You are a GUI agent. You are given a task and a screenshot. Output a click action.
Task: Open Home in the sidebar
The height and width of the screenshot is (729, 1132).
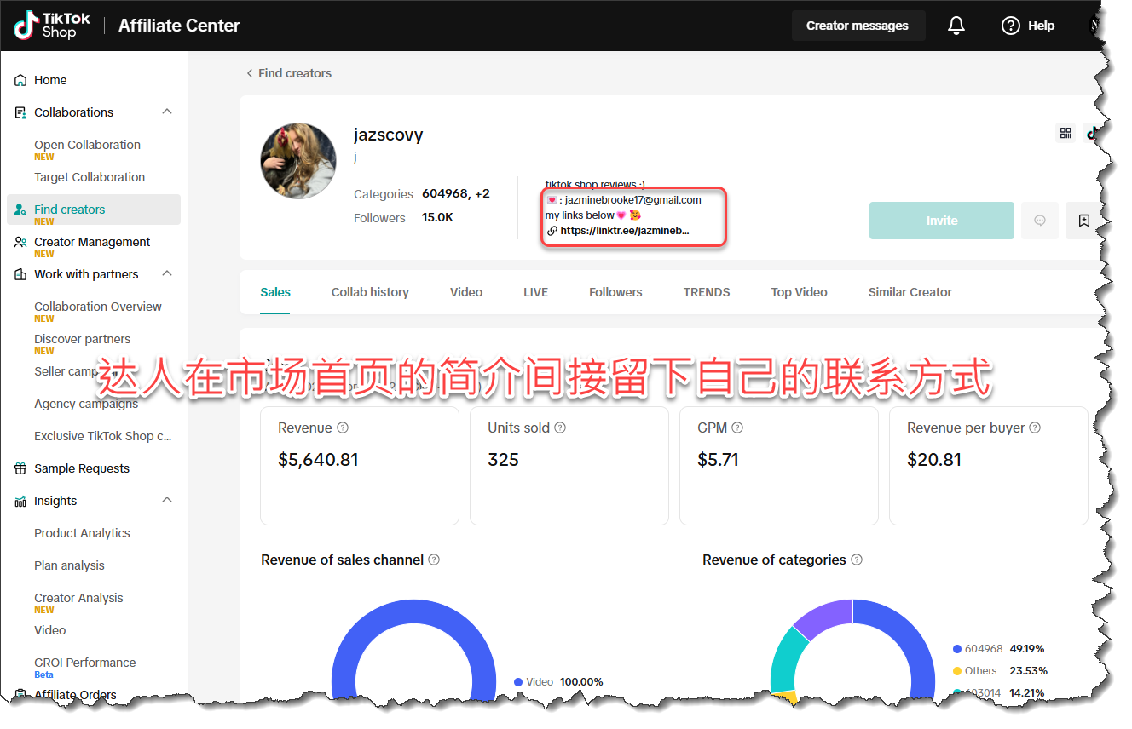pos(50,80)
